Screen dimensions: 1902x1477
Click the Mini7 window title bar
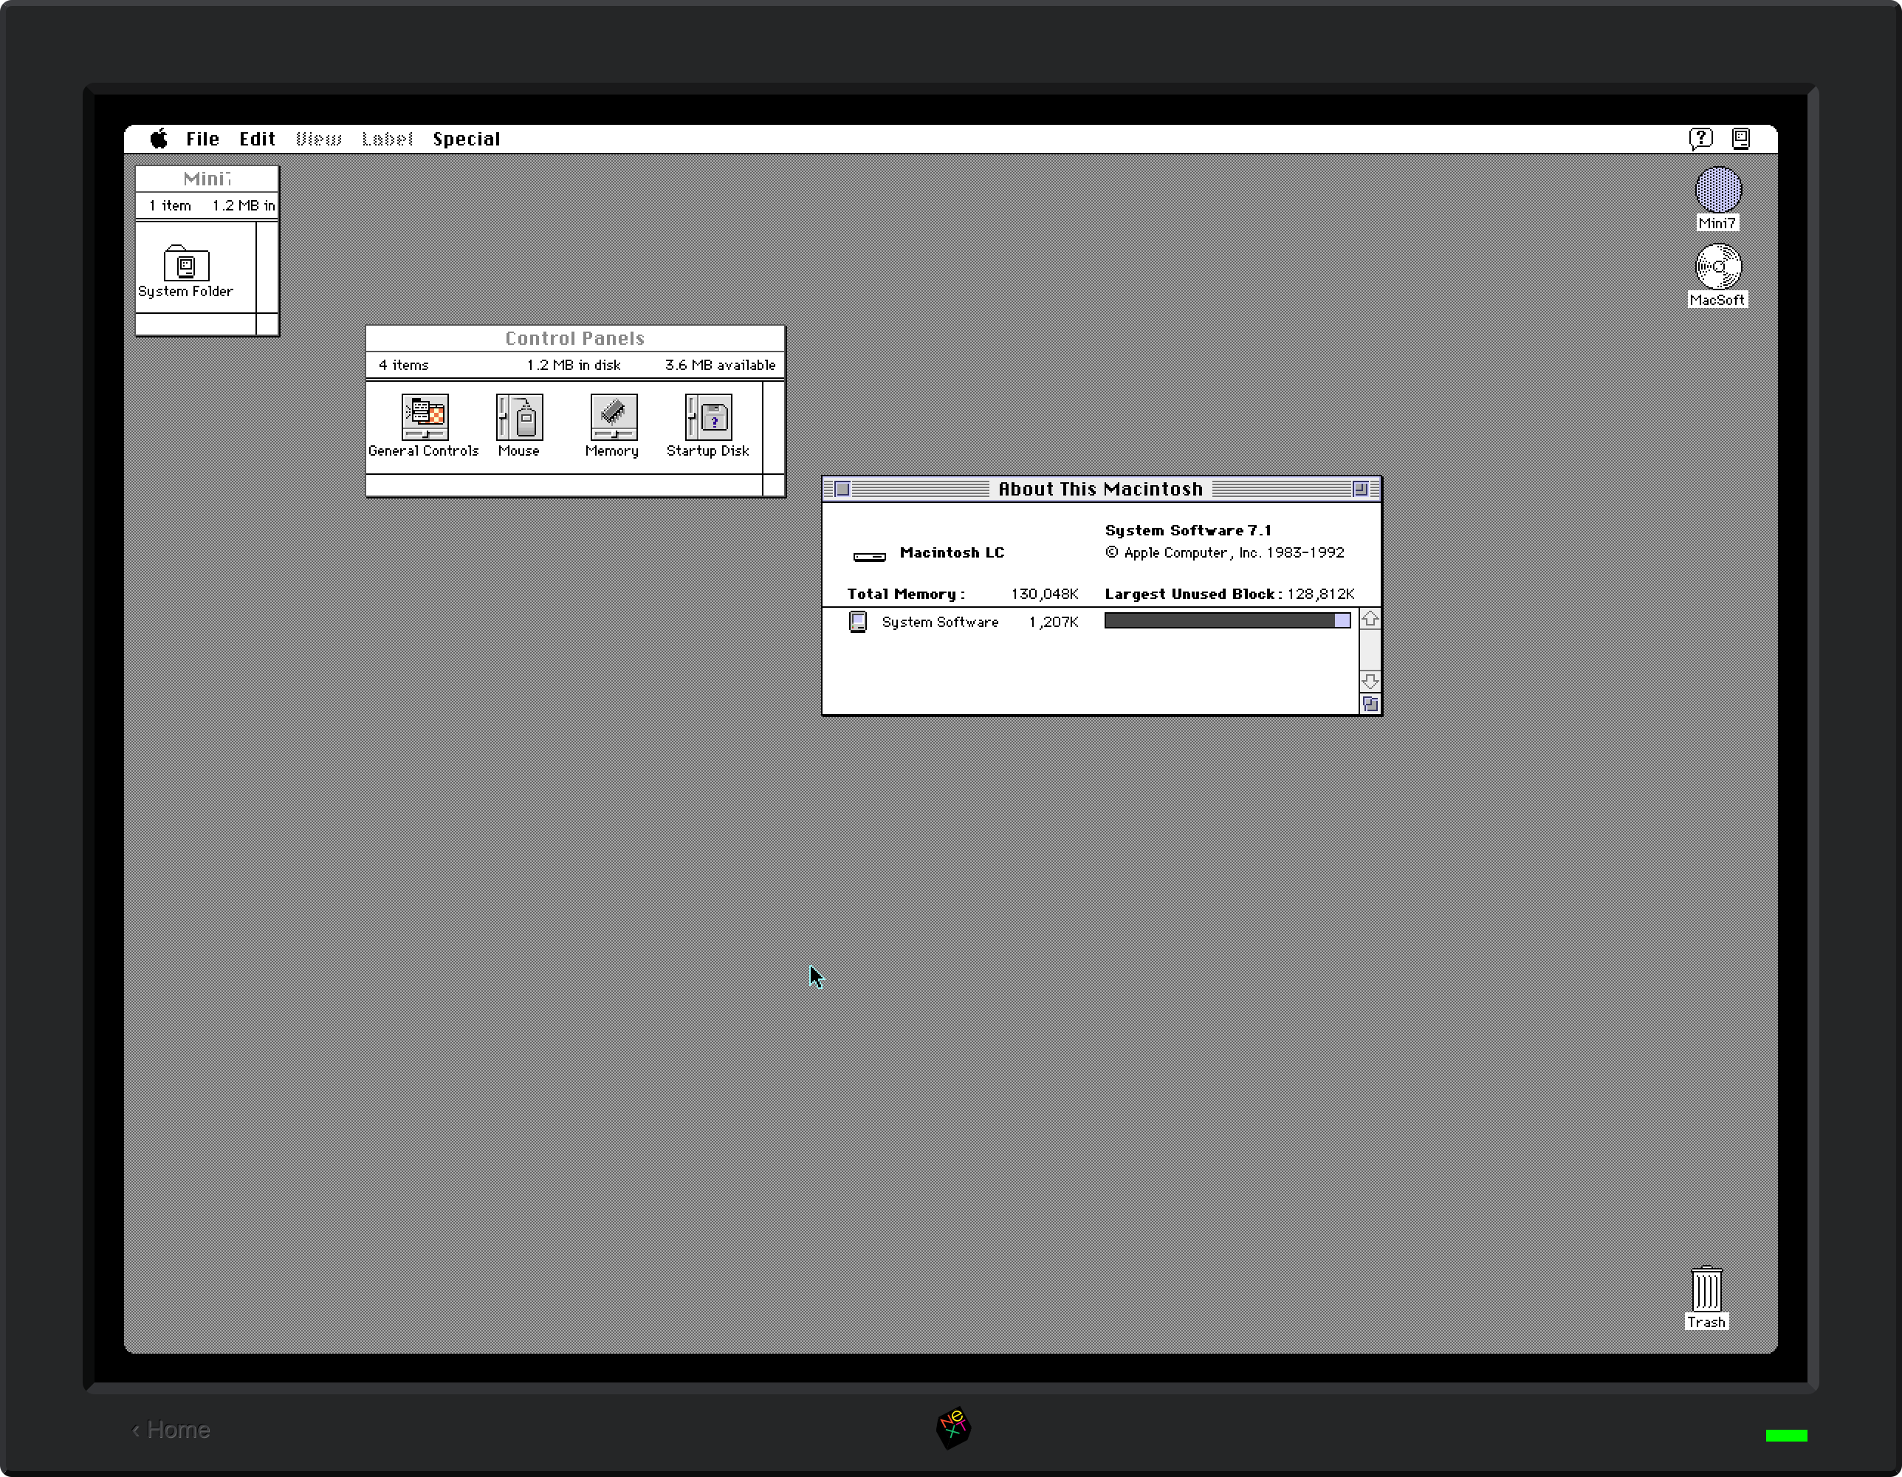(207, 179)
